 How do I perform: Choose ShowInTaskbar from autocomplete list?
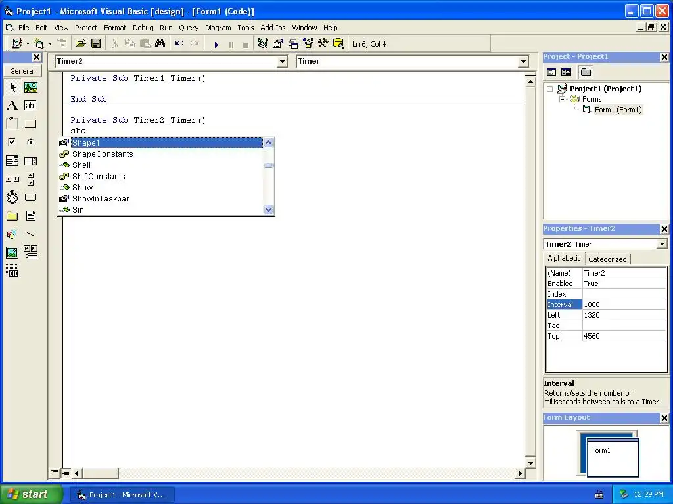click(101, 198)
